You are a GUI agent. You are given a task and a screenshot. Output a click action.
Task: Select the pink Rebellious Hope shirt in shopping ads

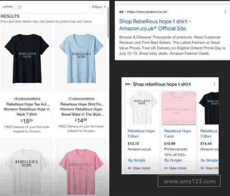(179, 108)
